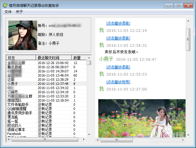Sort by 最近聊天时间 column header
The height and width of the screenshot is (148, 196).
click(x=54, y=58)
